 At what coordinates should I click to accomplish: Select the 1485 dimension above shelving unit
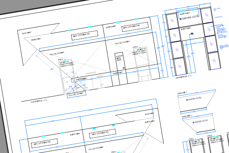(188, 7)
